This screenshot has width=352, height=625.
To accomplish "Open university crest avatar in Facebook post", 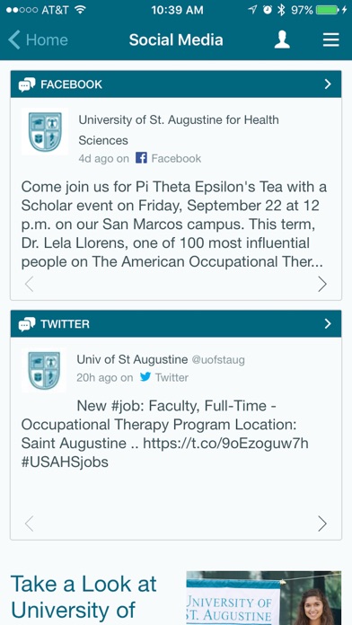I will (x=45, y=131).
